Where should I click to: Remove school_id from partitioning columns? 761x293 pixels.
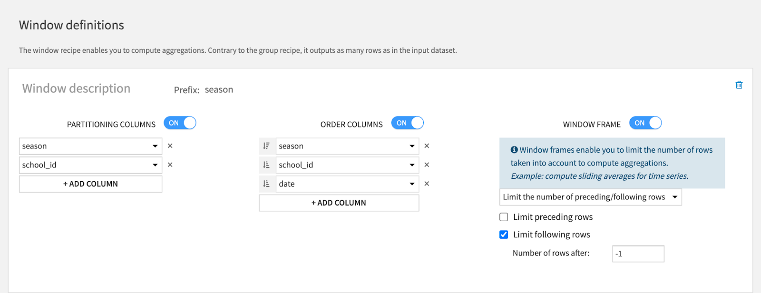[170, 165]
